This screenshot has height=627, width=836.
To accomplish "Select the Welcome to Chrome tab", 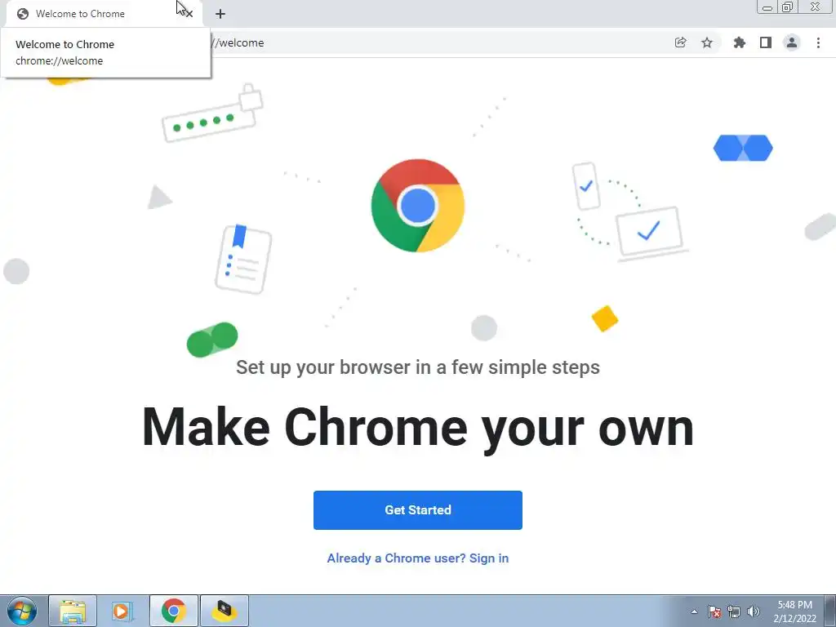I will point(101,14).
